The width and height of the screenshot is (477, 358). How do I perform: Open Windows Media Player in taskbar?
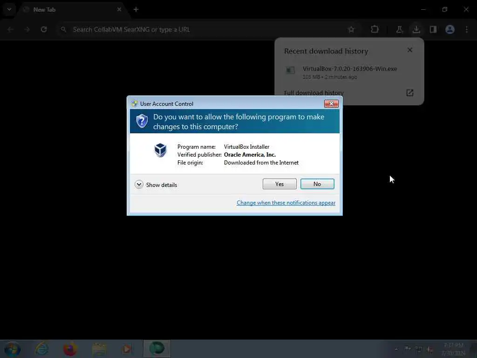(x=128, y=349)
